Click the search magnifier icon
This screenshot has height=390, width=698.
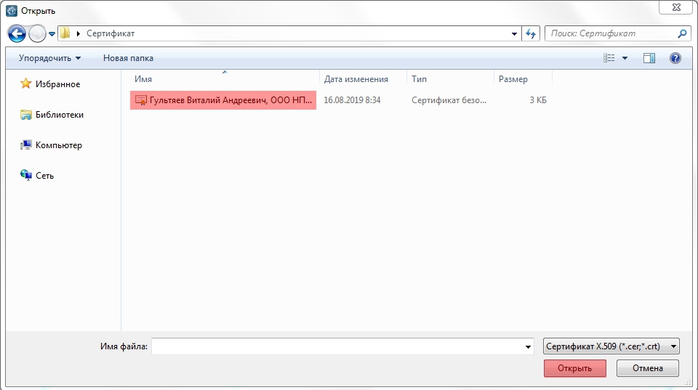click(682, 33)
